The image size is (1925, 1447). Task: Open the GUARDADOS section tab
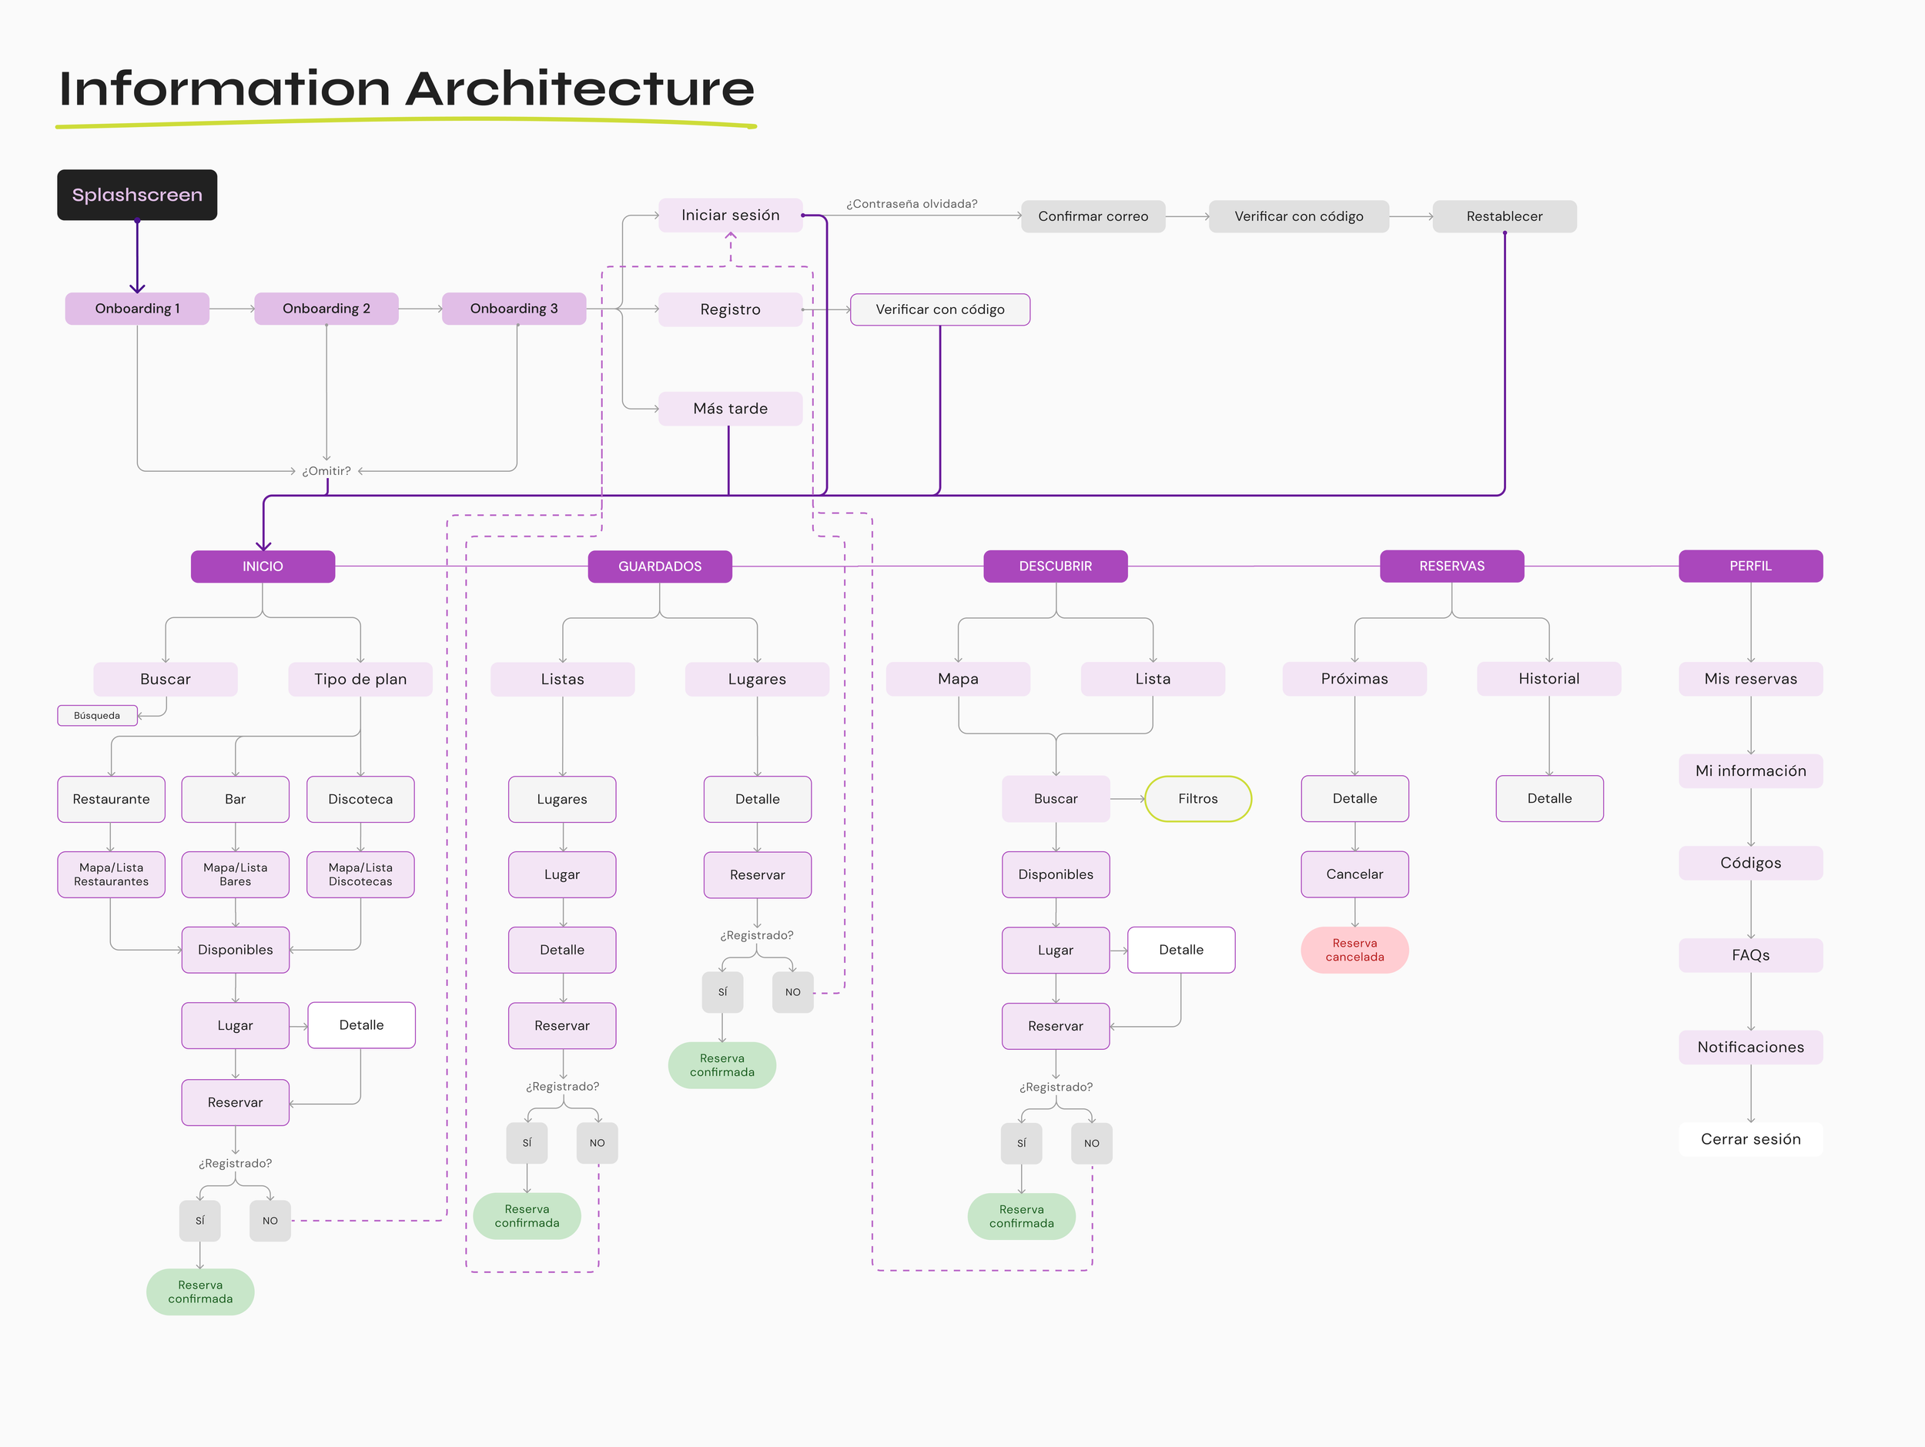pos(659,566)
